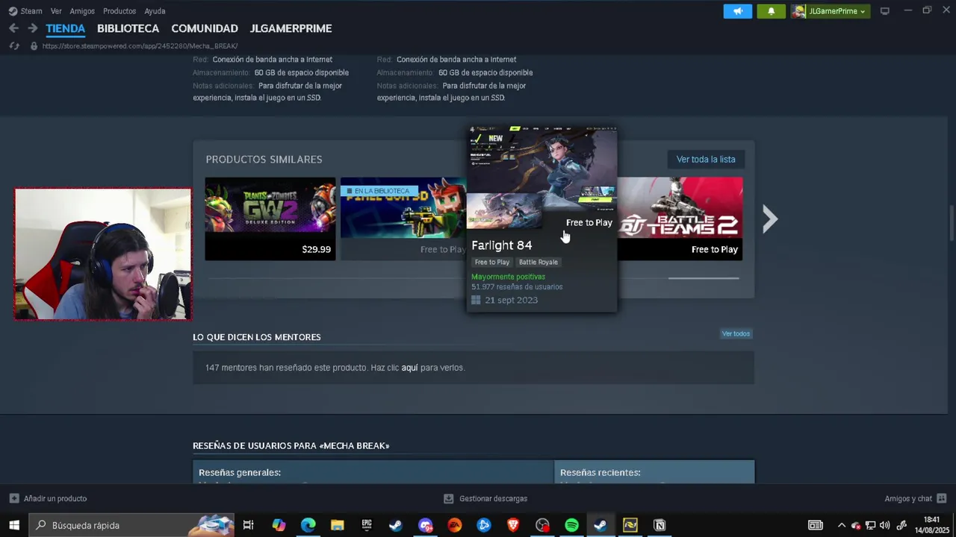Image resolution: width=956 pixels, height=537 pixels.
Task: Click the $29.99 price label
Action: 316,249
